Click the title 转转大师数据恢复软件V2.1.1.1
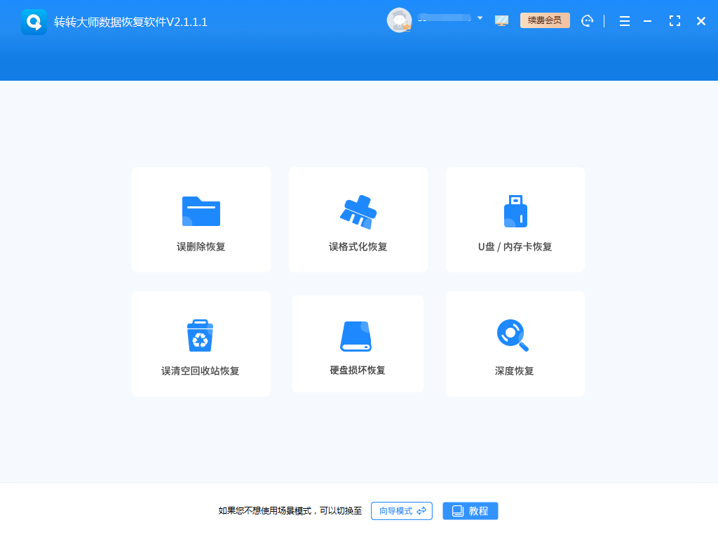718x539 pixels. click(x=130, y=22)
